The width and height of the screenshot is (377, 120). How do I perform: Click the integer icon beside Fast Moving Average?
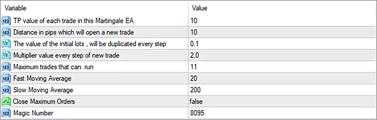point(6,79)
